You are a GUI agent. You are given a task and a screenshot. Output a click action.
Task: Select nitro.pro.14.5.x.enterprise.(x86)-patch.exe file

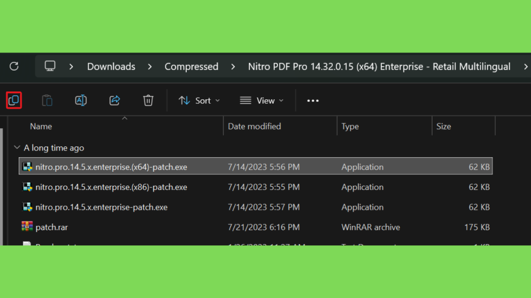coord(256,187)
